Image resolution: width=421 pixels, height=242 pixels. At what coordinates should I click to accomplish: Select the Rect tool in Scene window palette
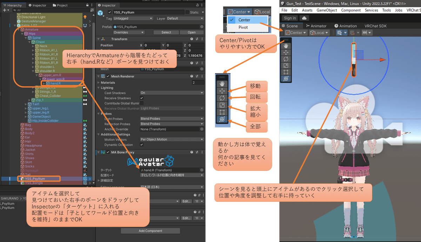point(286,72)
